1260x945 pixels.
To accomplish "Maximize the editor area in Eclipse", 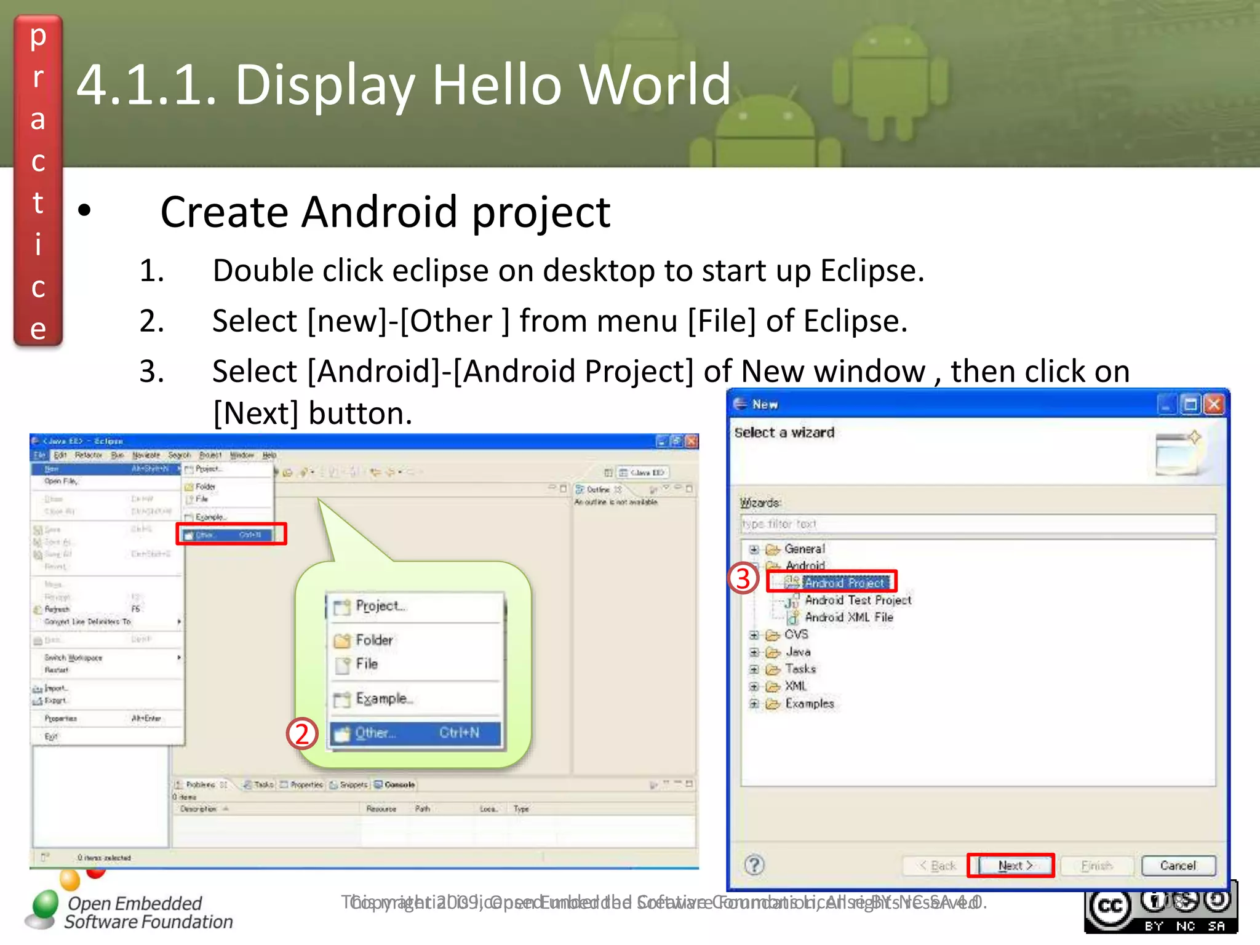I will (563, 488).
